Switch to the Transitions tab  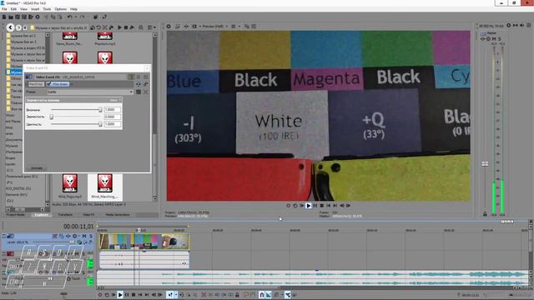point(65,215)
